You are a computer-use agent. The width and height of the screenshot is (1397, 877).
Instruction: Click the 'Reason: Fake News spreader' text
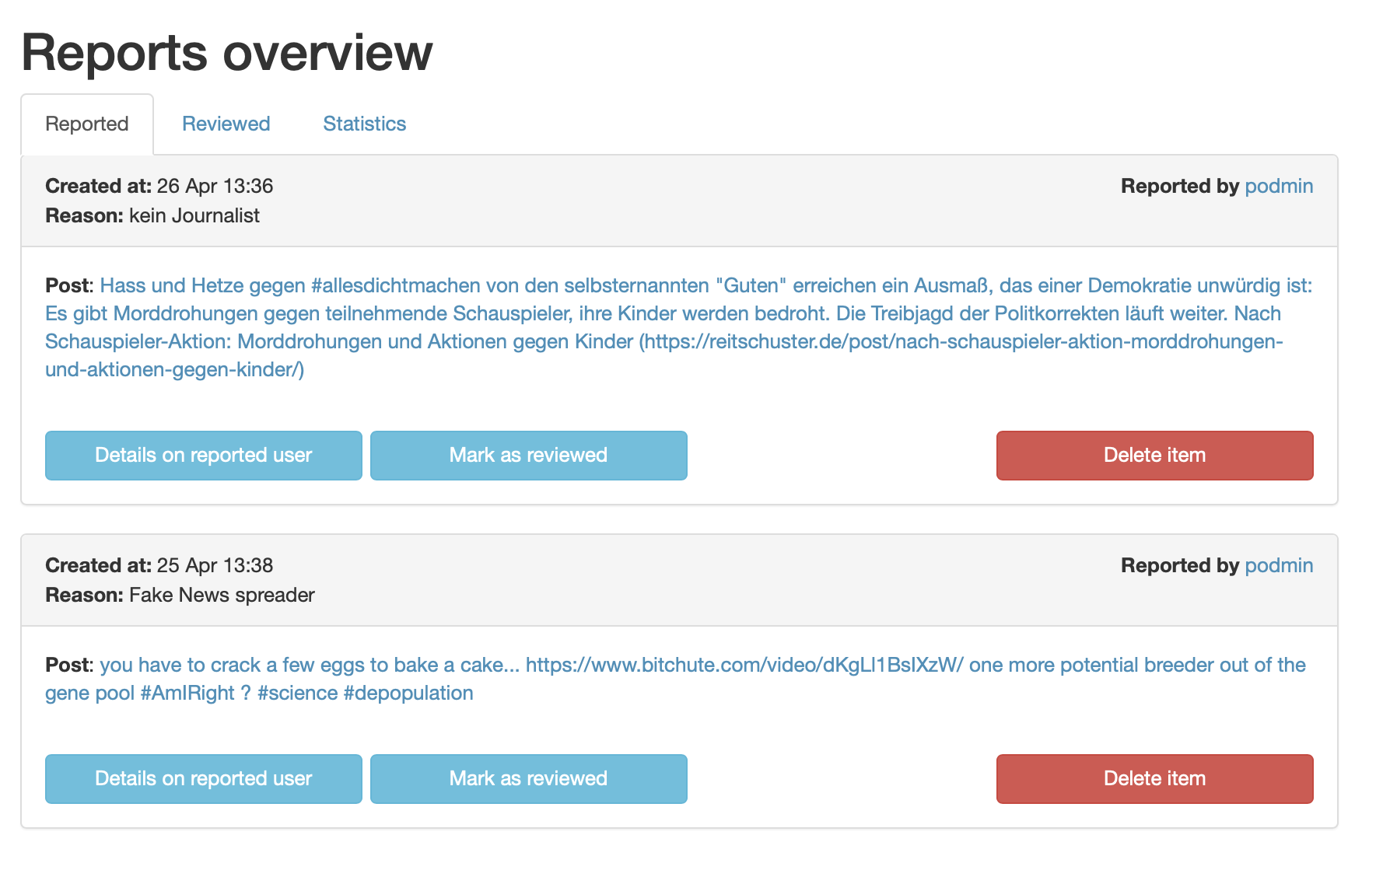pyautogui.click(x=180, y=595)
